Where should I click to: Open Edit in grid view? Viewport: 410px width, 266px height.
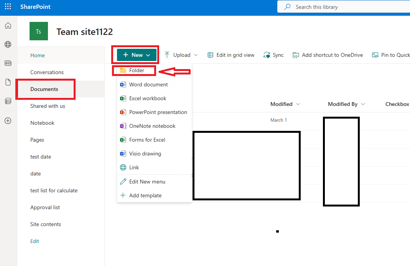[x=231, y=55]
